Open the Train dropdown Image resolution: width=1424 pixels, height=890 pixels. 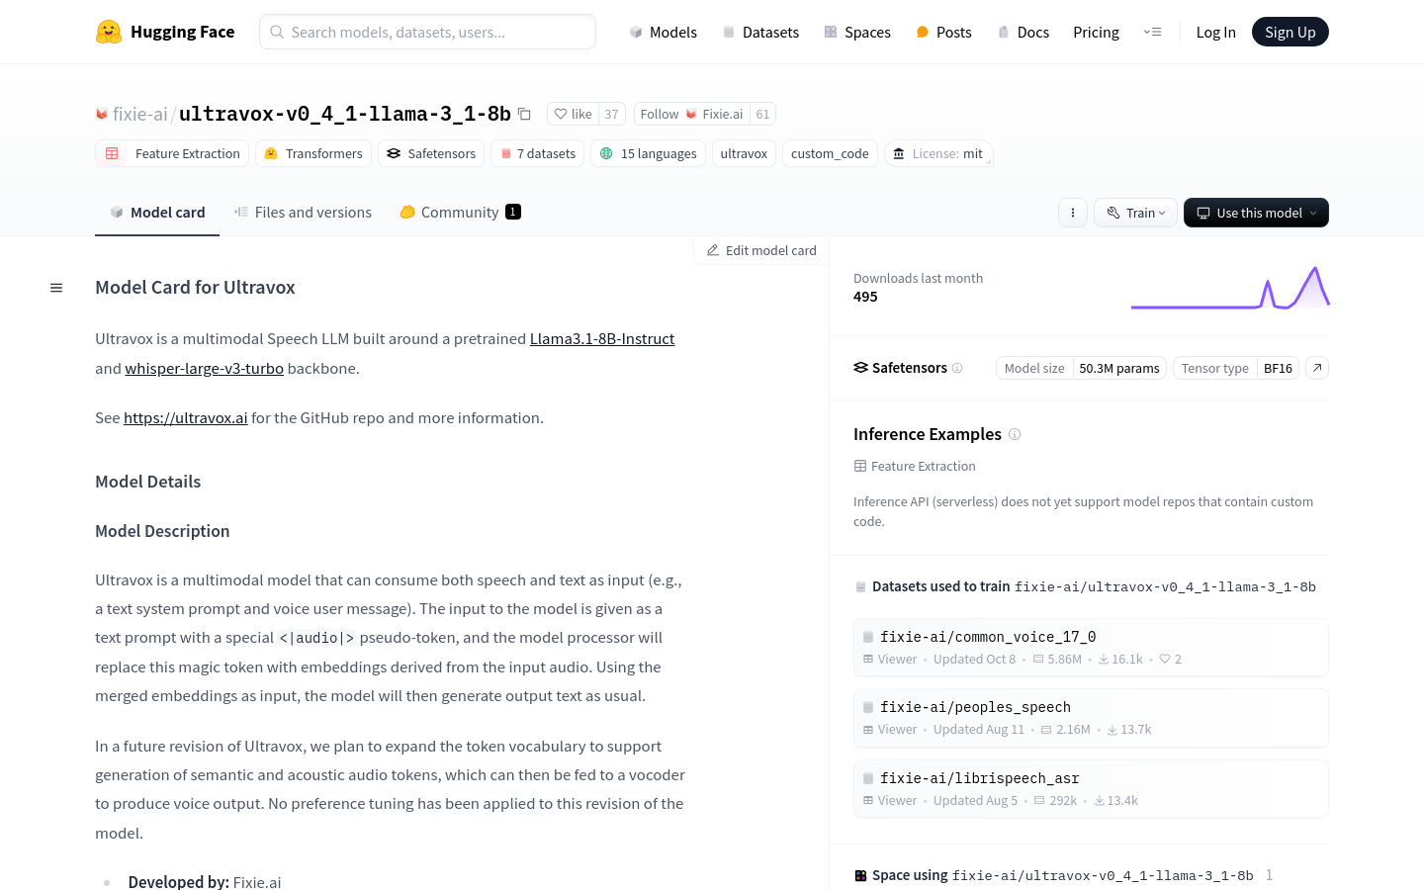1135,213
